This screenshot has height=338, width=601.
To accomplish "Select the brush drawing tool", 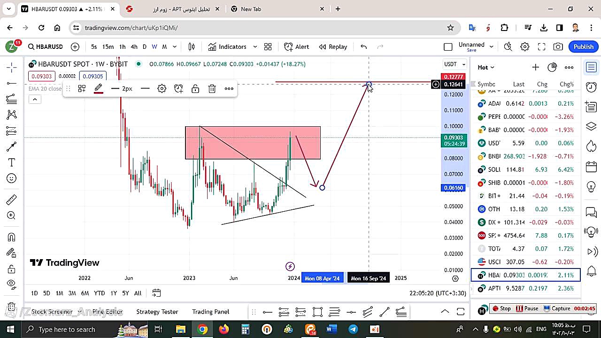I will 11,147.
